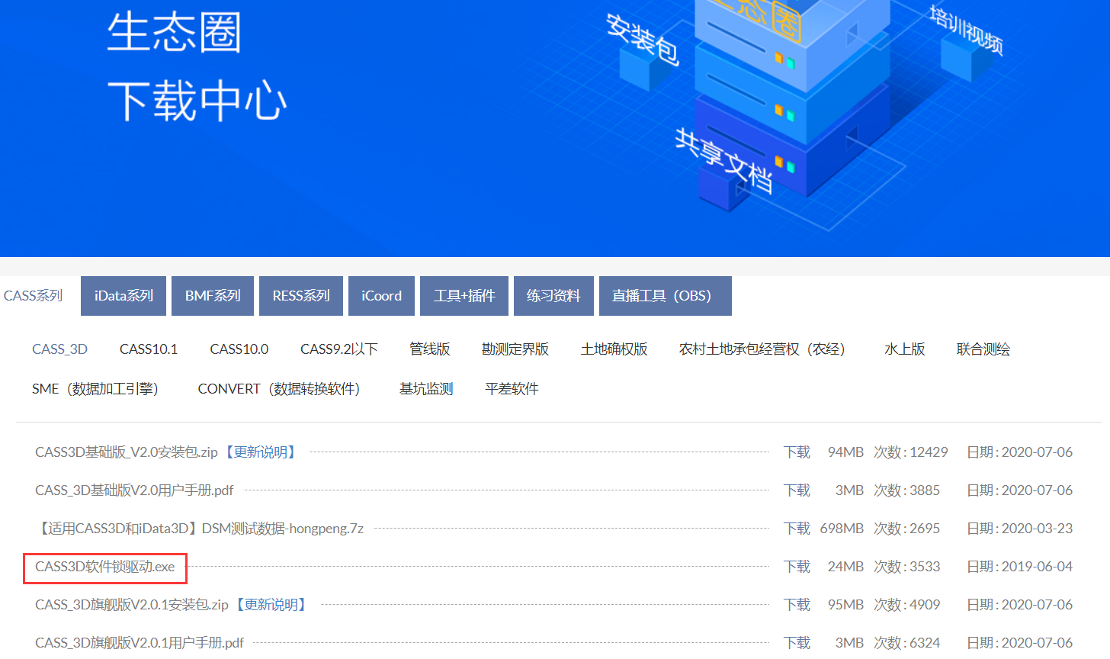Open the 平差软件 subcategory

click(x=512, y=389)
